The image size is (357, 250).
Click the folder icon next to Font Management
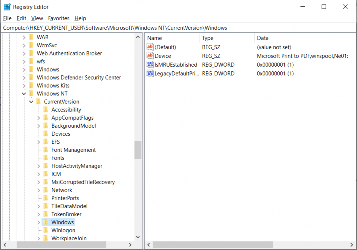[46, 150]
